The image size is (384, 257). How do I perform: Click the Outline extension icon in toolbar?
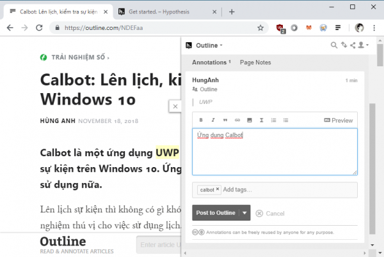tap(338, 28)
